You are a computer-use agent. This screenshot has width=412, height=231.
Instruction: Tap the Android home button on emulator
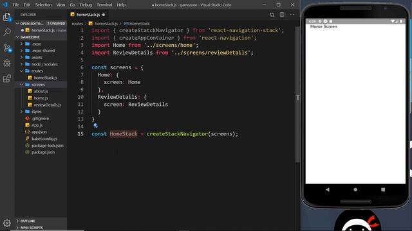pos(355,189)
